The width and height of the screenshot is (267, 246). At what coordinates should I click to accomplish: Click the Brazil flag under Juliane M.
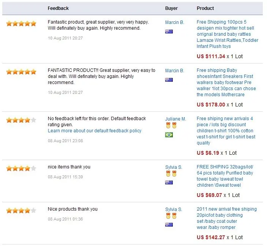169,135
